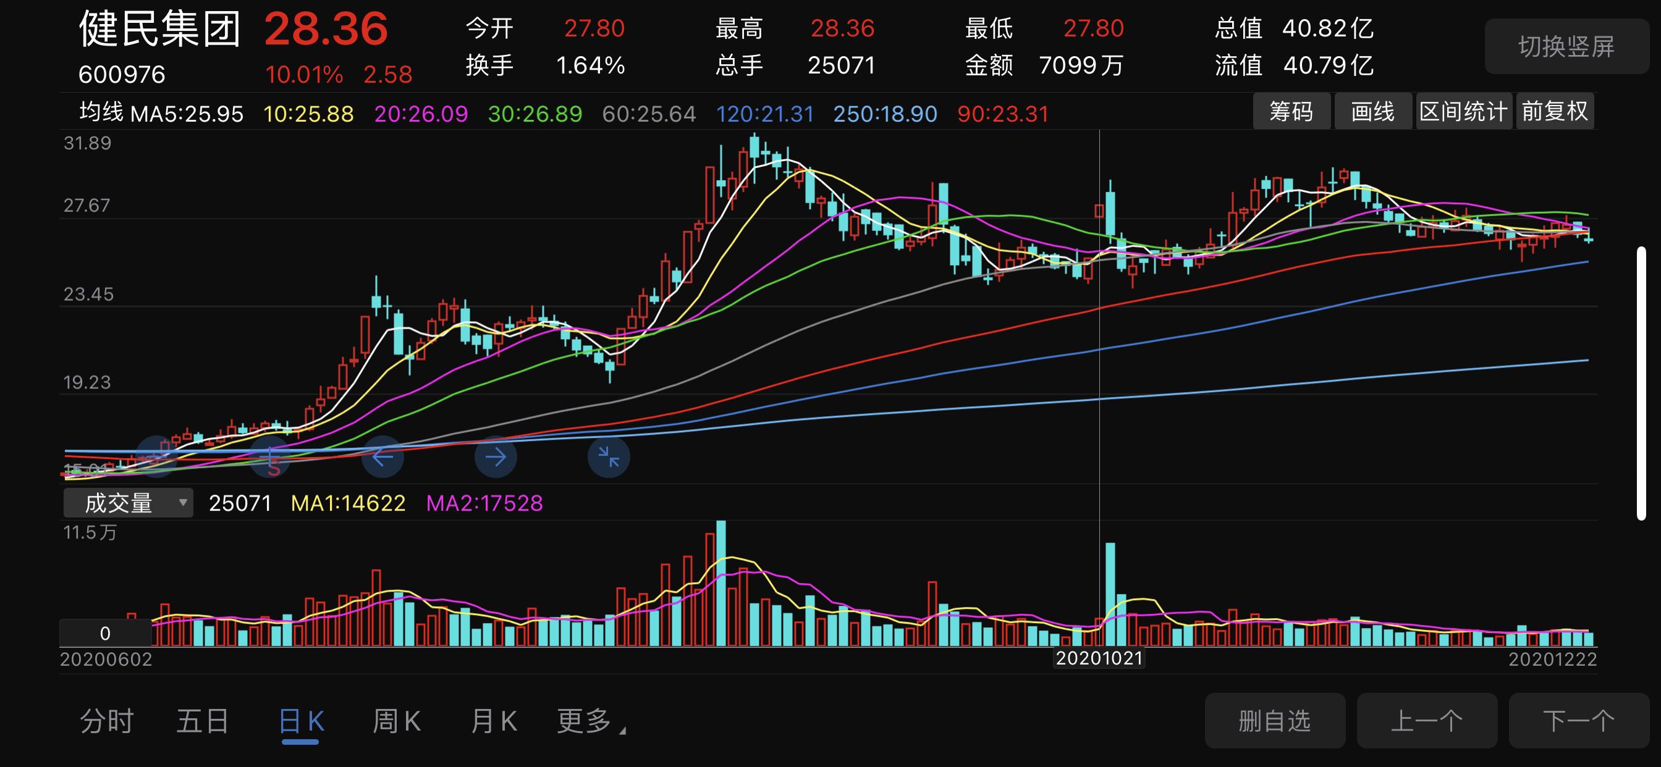This screenshot has width=1661, height=767.
Task: Click the volume MA1:14622 label
Action: coord(348,503)
